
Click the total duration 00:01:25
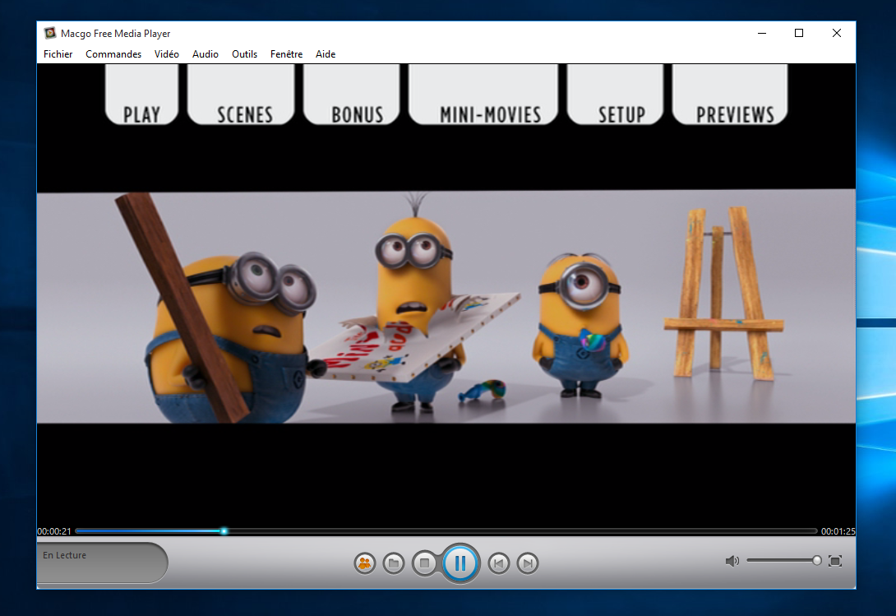click(838, 531)
